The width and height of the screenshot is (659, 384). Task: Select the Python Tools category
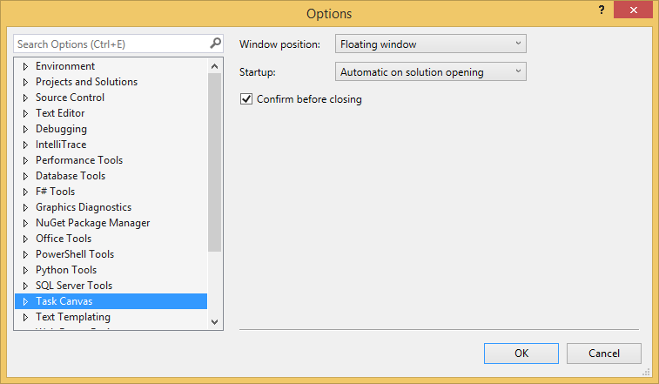pos(66,270)
